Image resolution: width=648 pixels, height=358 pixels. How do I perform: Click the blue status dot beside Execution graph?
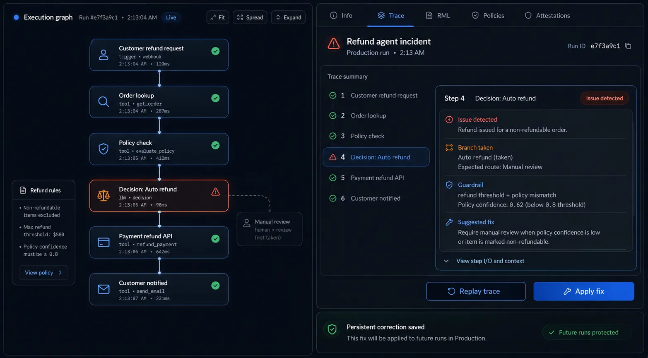click(x=16, y=17)
